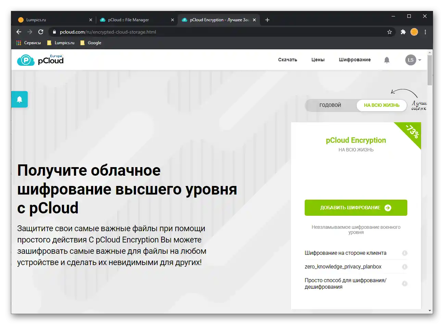This screenshot has width=444, height=325.
Task: Reload the current page
Action: coord(41,32)
